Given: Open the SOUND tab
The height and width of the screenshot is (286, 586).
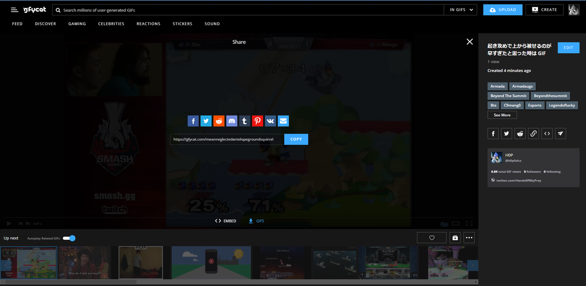Looking at the screenshot, I should (x=212, y=24).
